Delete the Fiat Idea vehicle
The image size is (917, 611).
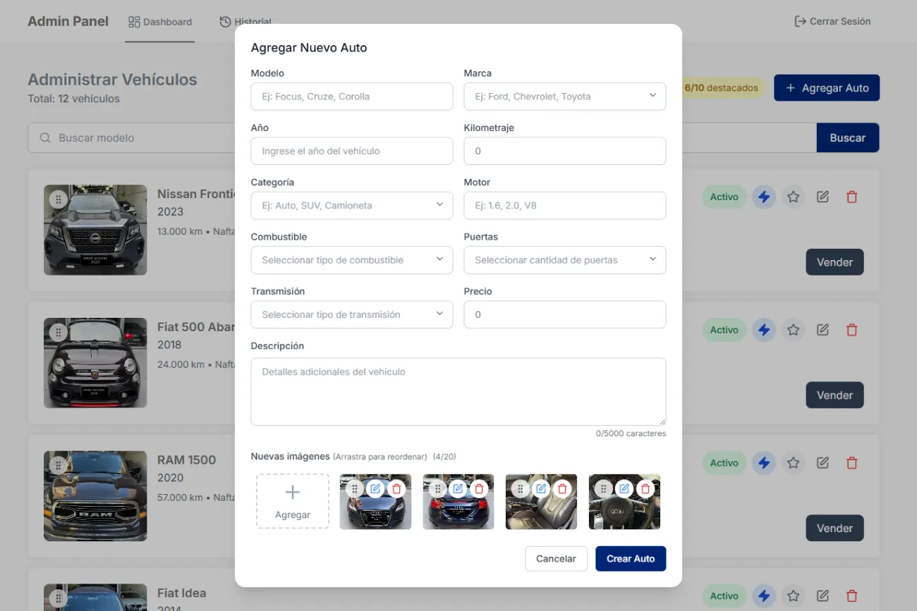coord(851,596)
